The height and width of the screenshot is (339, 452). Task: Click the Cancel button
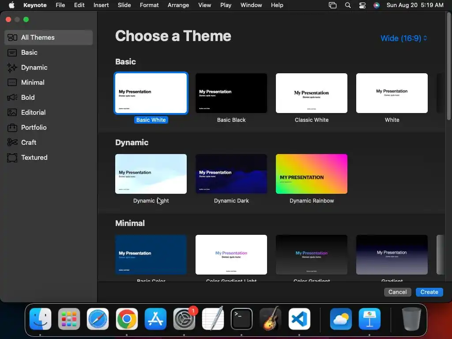398,292
